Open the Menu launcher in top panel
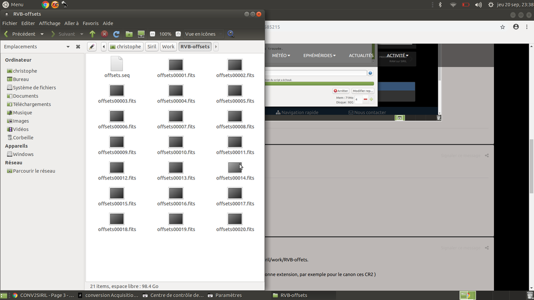 [x=13, y=4]
